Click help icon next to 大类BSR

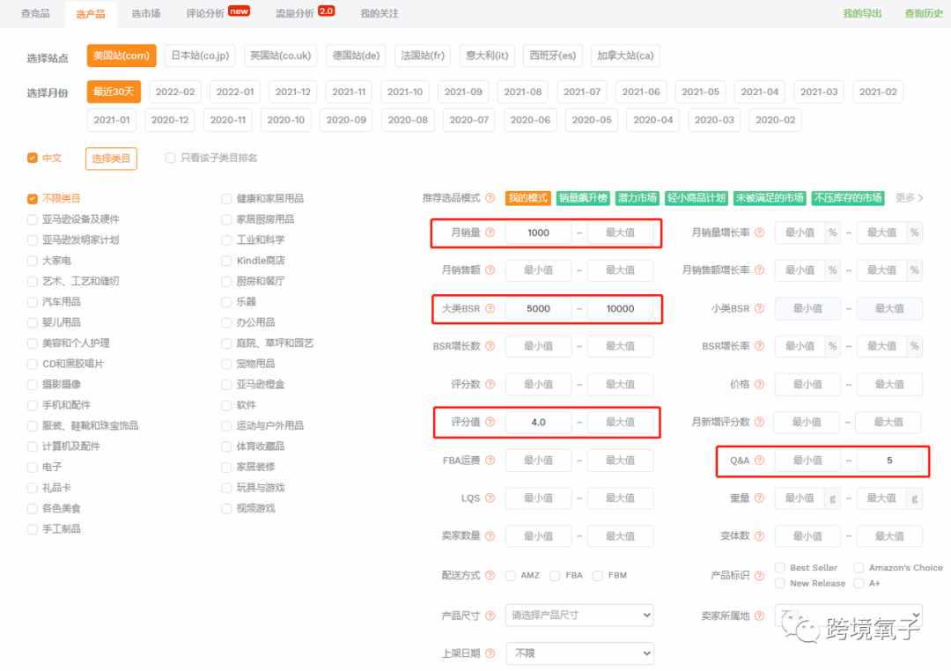490,308
